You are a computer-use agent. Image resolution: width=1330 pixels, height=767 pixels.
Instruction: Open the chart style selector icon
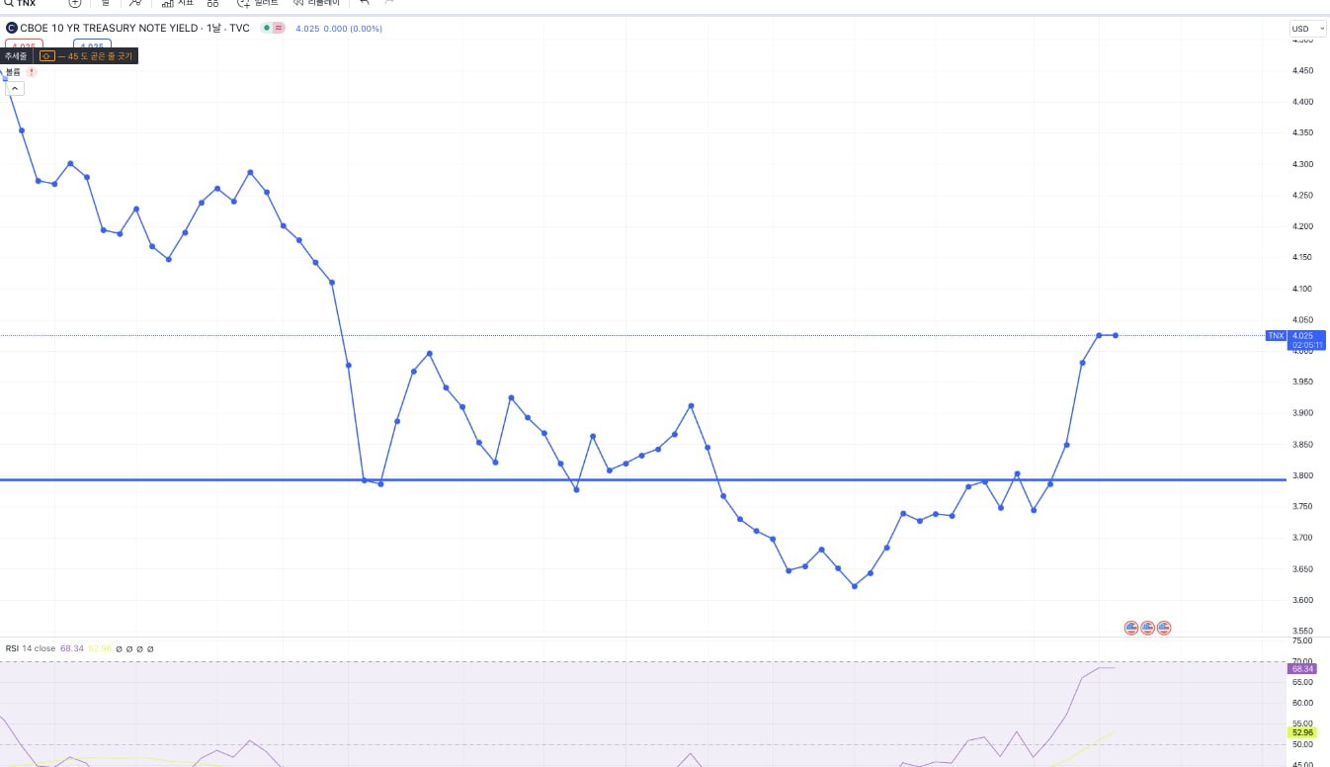pyautogui.click(x=135, y=3)
